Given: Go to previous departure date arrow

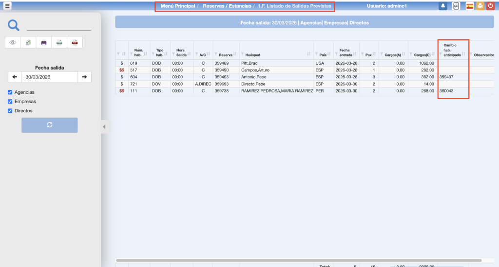Looking at the screenshot, I should point(15,77).
